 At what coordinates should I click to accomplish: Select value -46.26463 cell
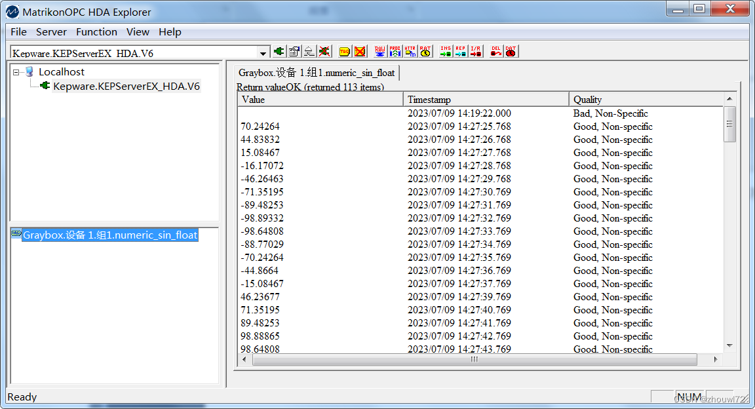tap(262, 179)
